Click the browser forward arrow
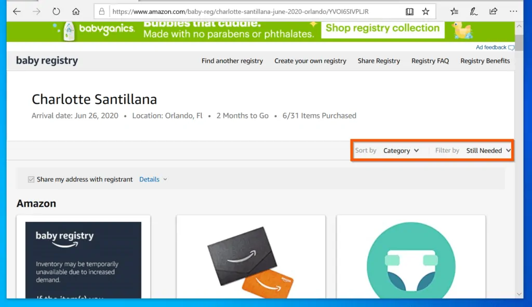 click(x=36, y=11)
